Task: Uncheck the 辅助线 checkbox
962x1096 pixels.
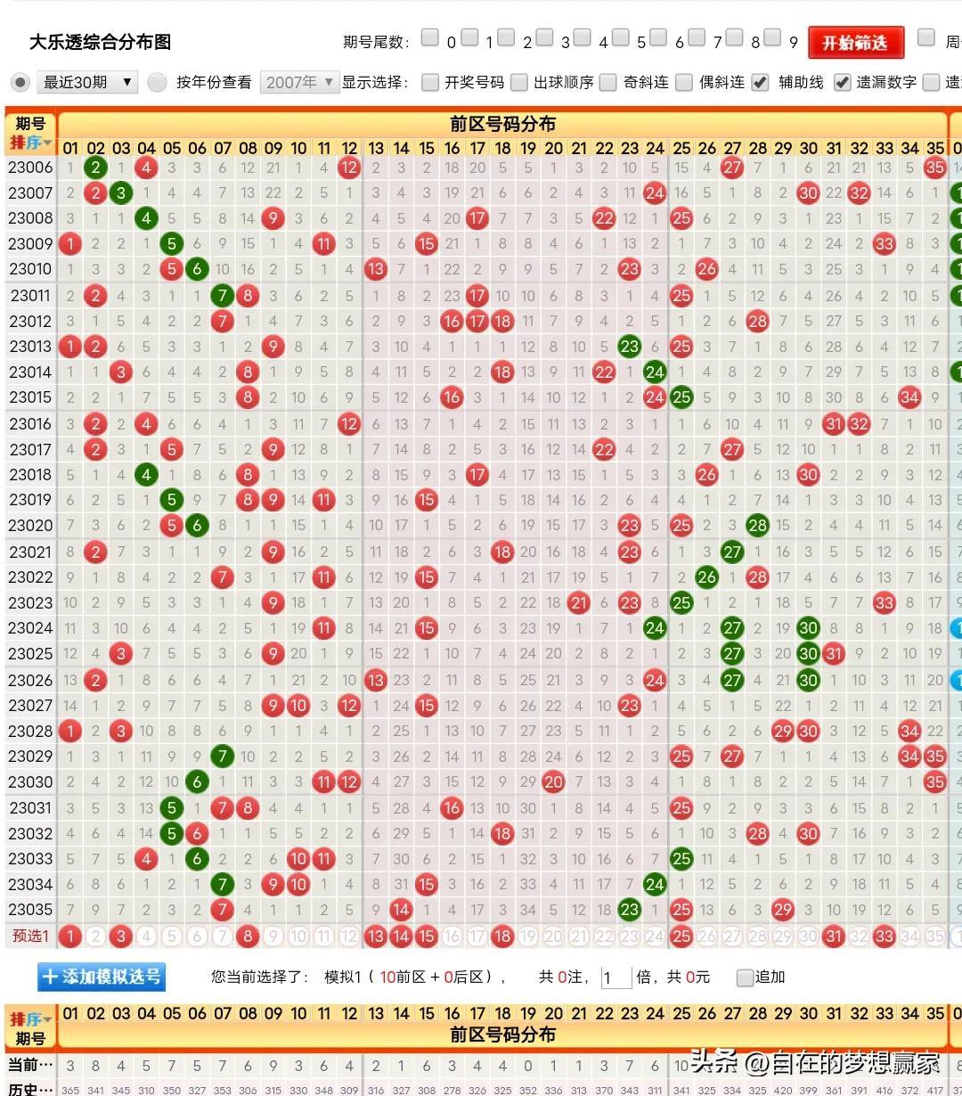Action: click(x=760, y=82)
